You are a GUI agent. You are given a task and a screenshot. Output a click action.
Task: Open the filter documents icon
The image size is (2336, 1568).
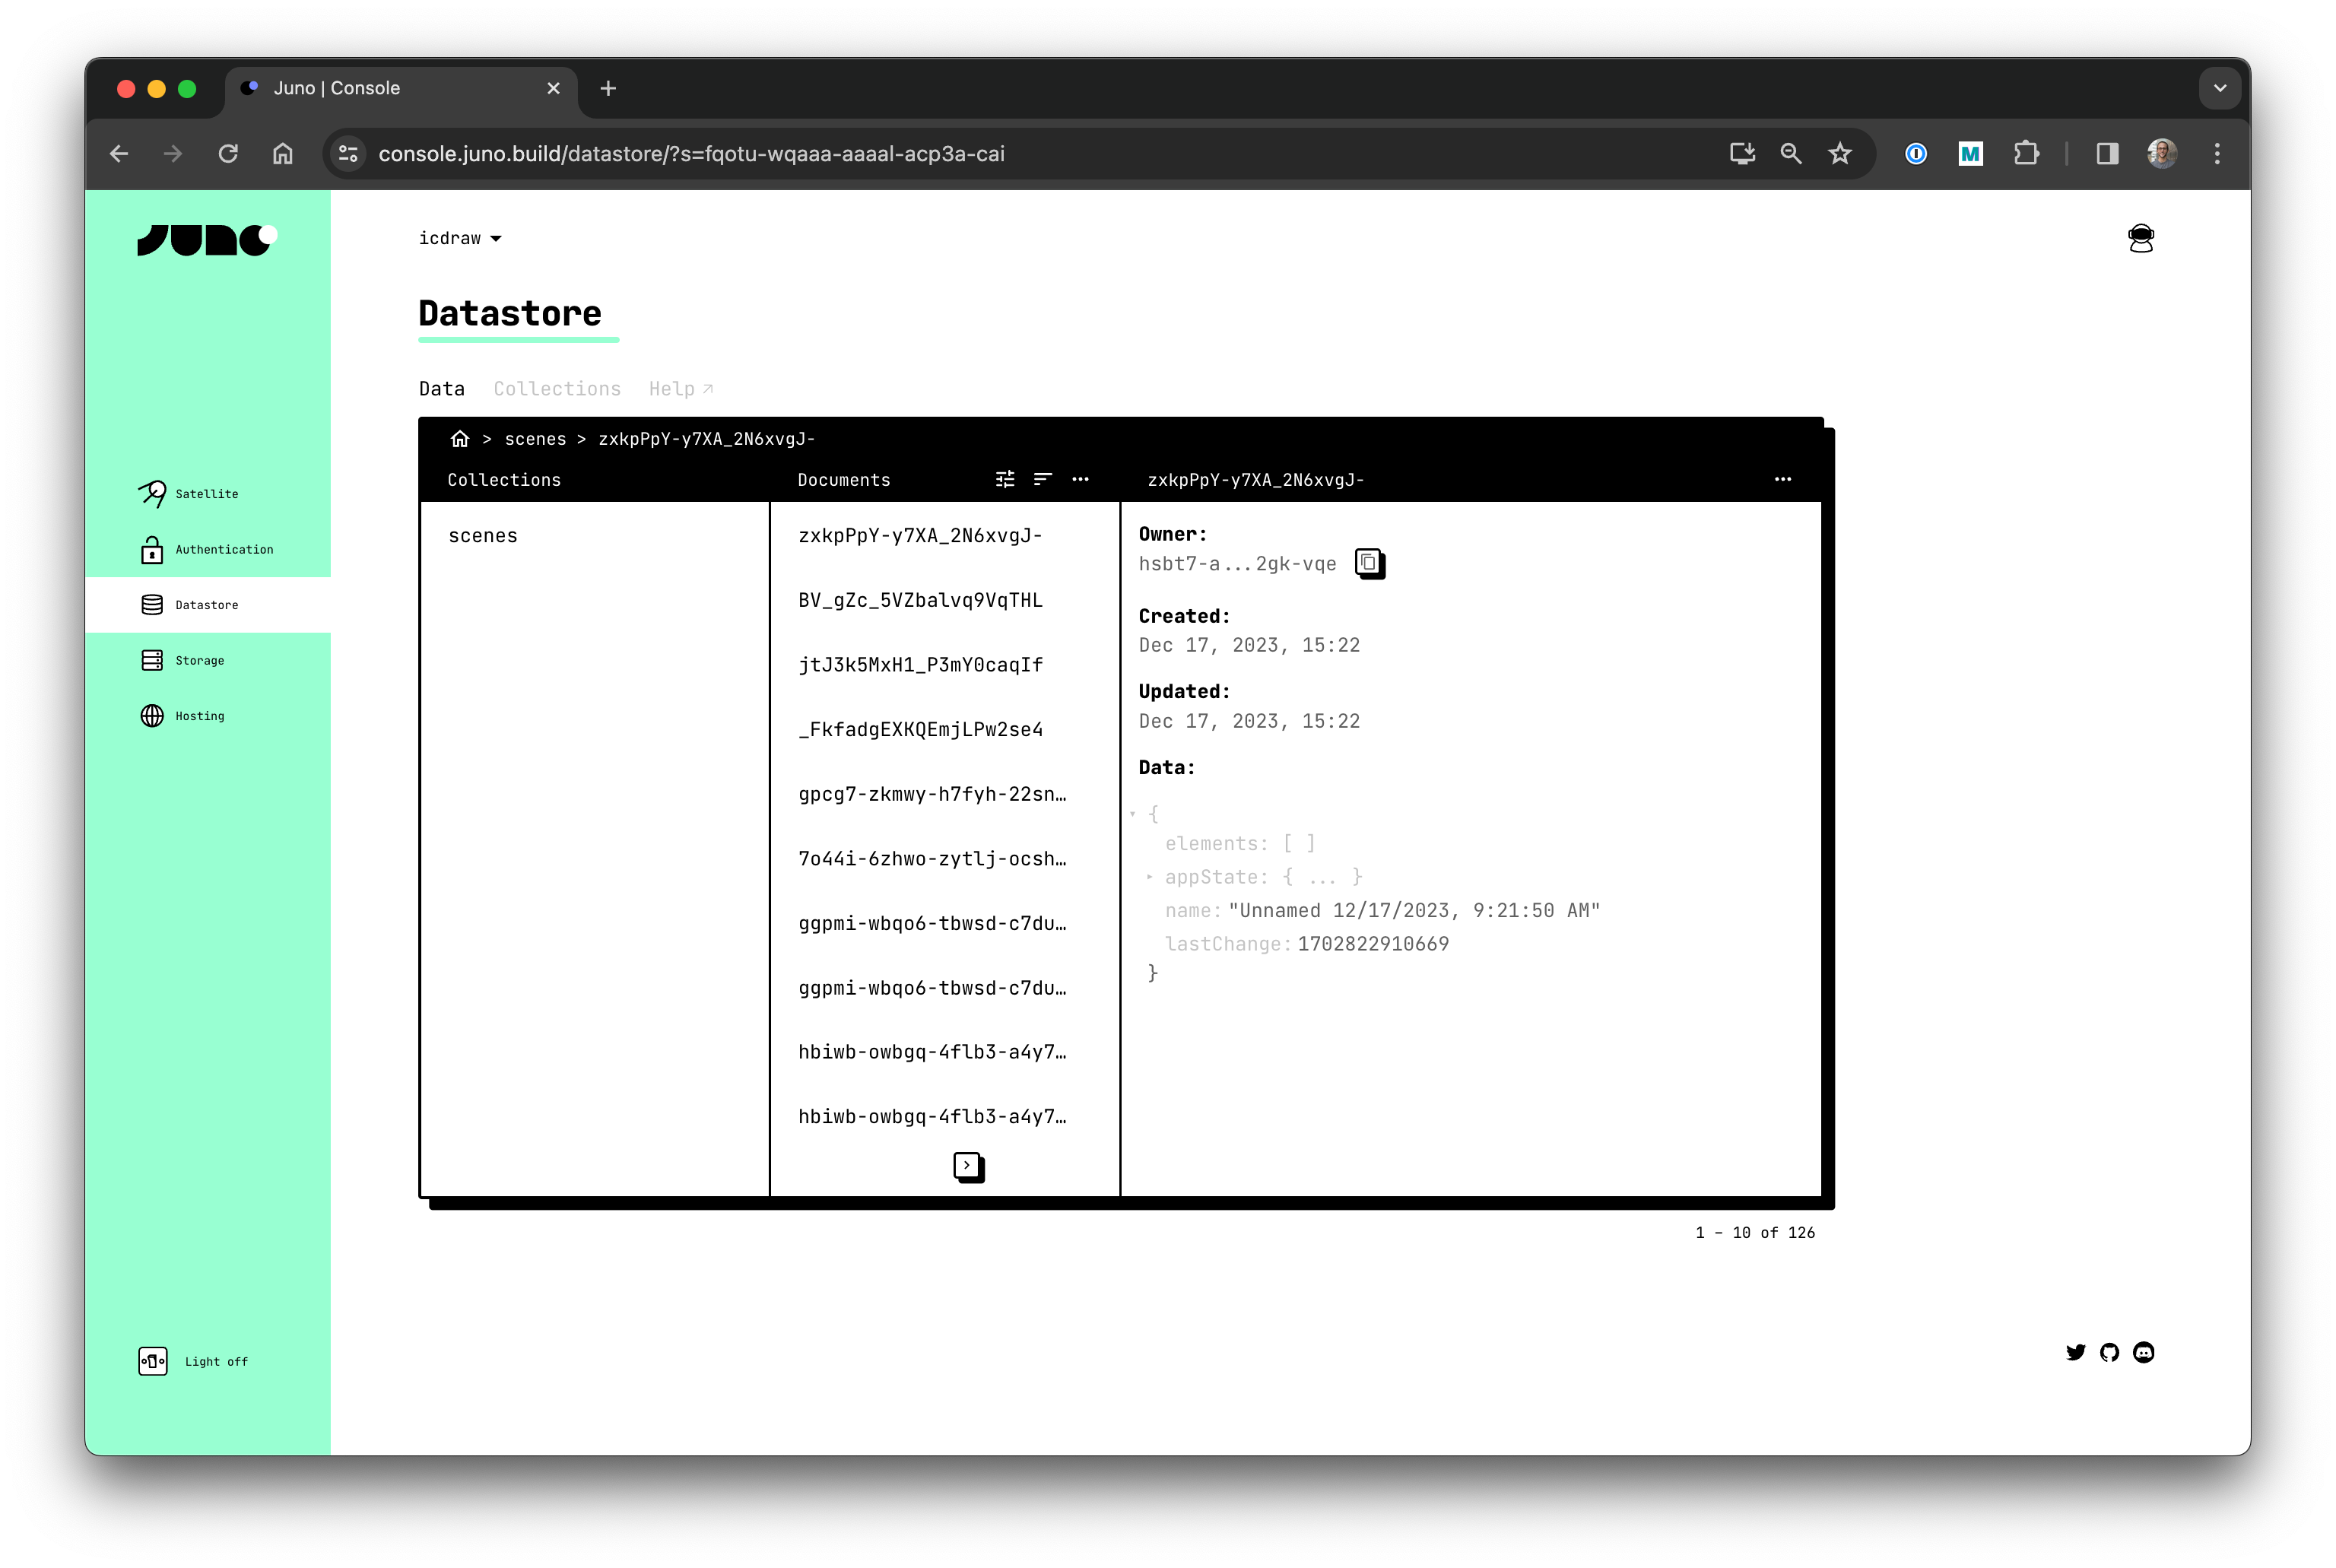pyautogui.click(x=1005, y=480)
